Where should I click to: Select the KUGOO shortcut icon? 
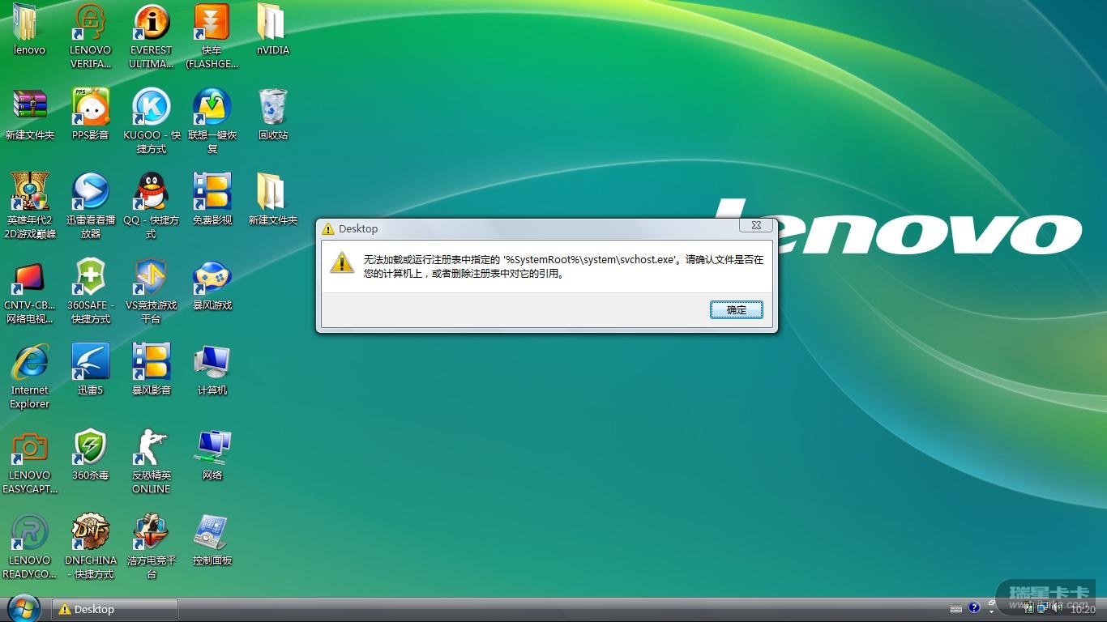tap(152, 105)
